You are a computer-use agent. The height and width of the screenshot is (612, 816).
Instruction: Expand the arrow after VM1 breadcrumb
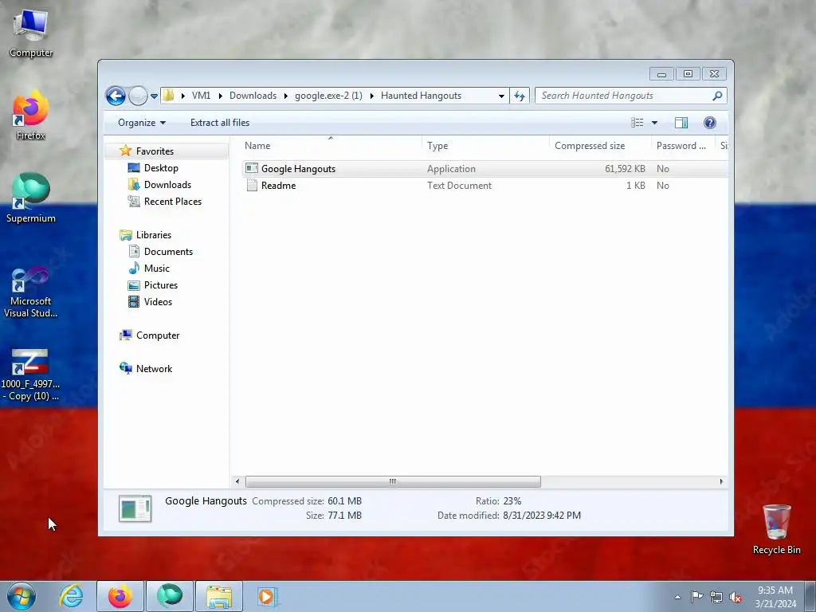[220, 96]
